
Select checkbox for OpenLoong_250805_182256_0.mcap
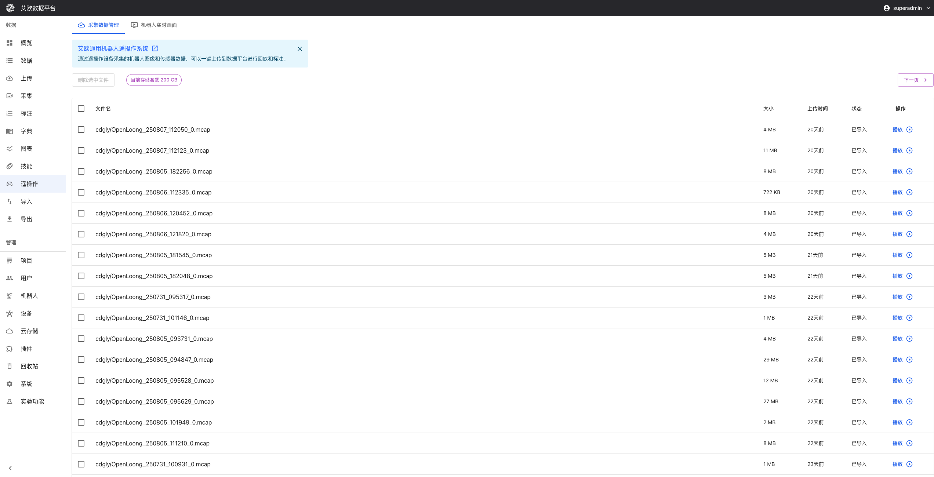tap(81, 171)
